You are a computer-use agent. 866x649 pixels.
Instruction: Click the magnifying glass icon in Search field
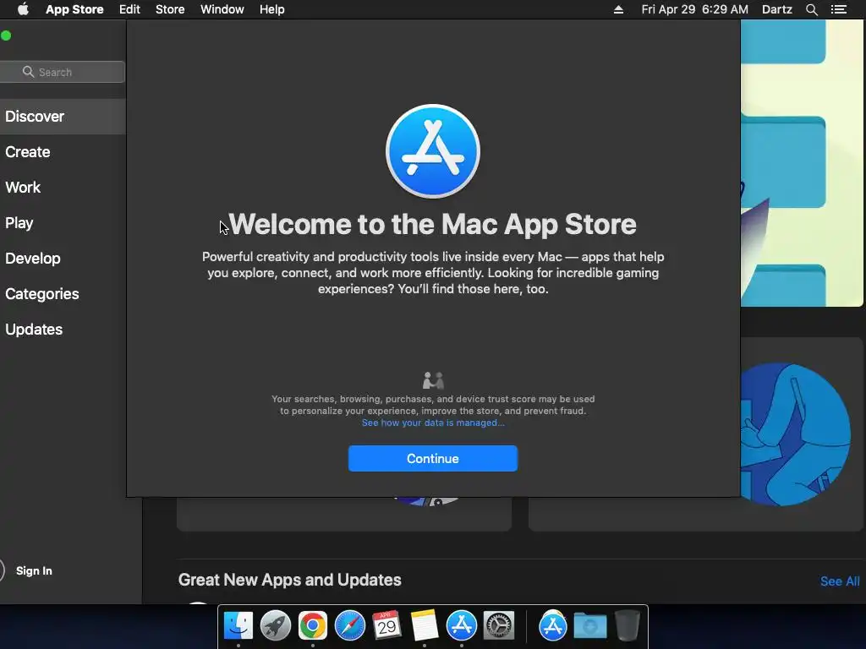(x=28, y=72)
